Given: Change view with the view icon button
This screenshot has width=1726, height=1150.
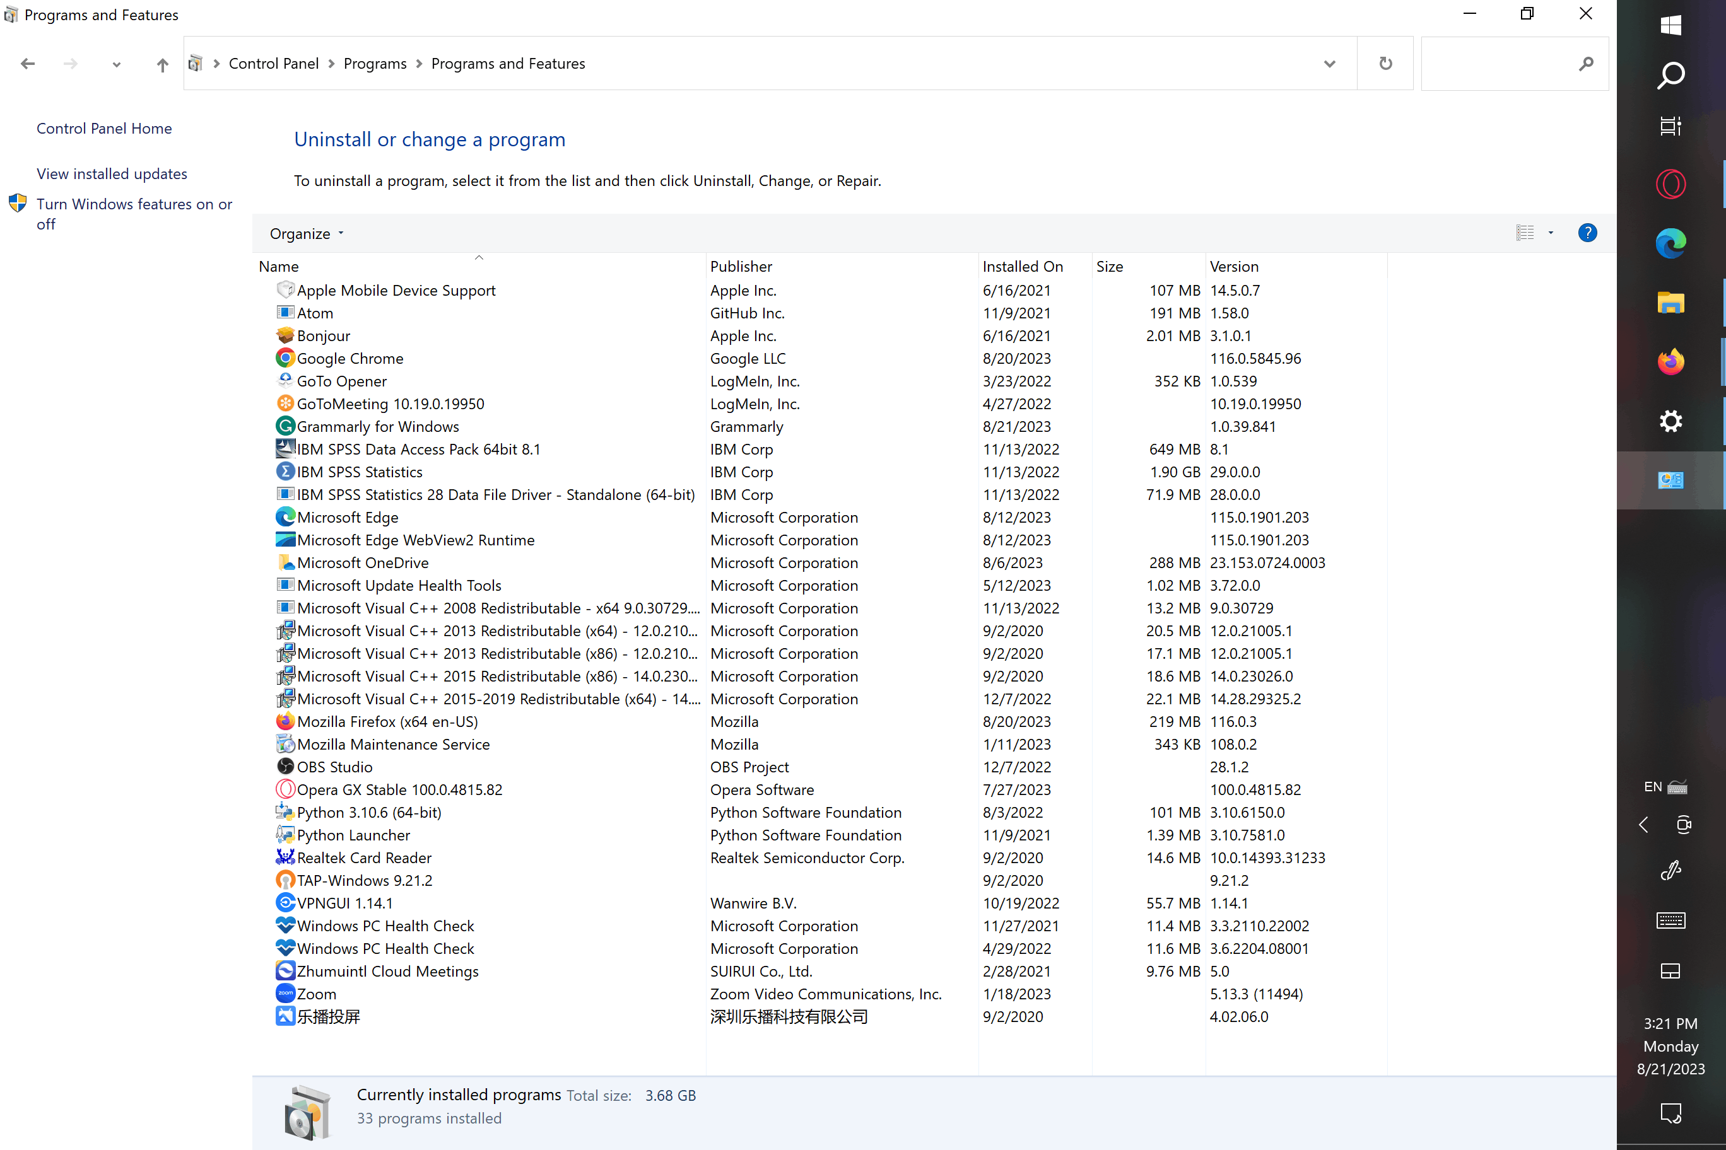Looking at the screenshot, I should pos(1524,233).
